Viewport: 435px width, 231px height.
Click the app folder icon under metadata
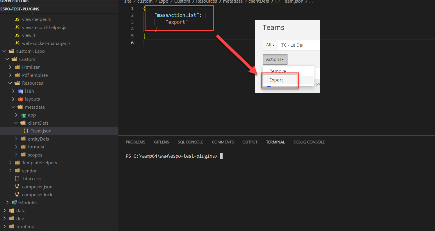pos(23,115)
